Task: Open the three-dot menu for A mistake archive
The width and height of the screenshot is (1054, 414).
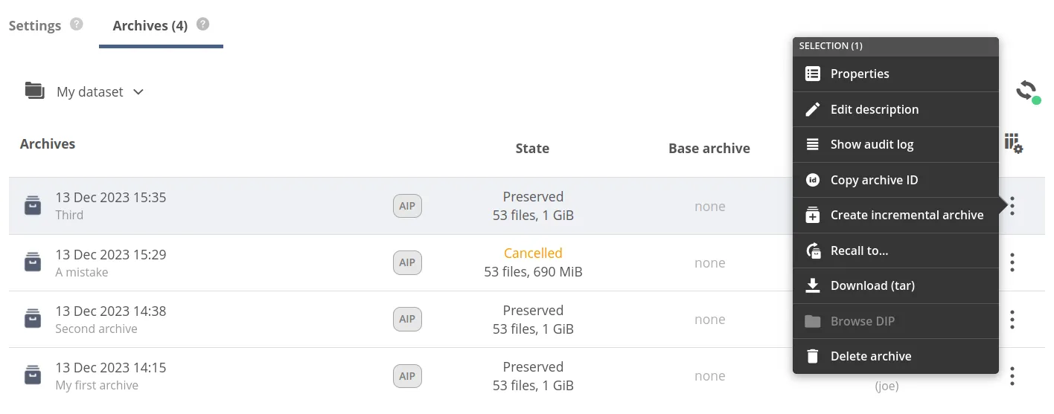Action: point(1012,262)
